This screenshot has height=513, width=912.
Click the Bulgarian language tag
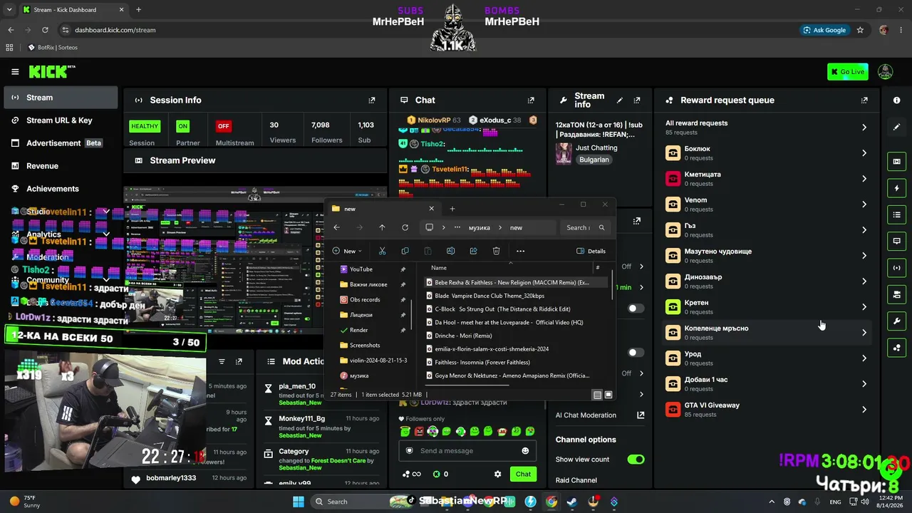594,160
